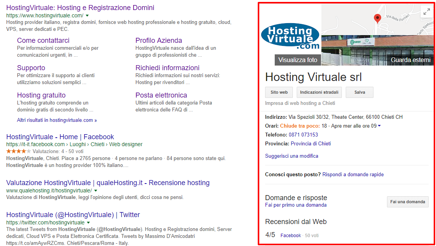The height and width of the screenshot is (246, 436).
Task: Expand opening hours dropdown arrow
Action: [x=379, y=126]
